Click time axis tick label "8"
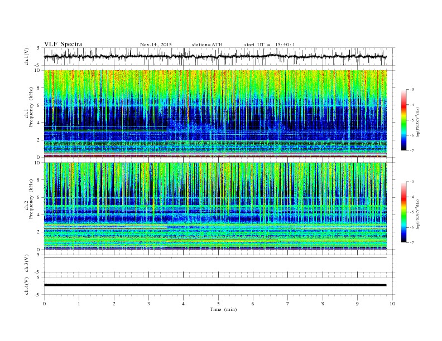Image resolution: width=442 pixels, height=341 pixels. (323, 304)
